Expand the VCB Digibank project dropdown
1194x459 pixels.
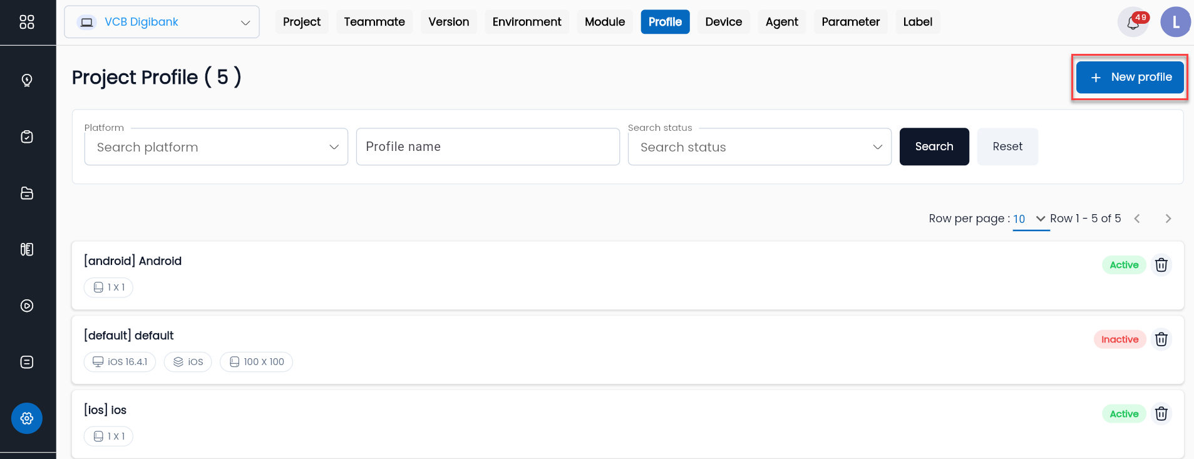tap(162, 22)
